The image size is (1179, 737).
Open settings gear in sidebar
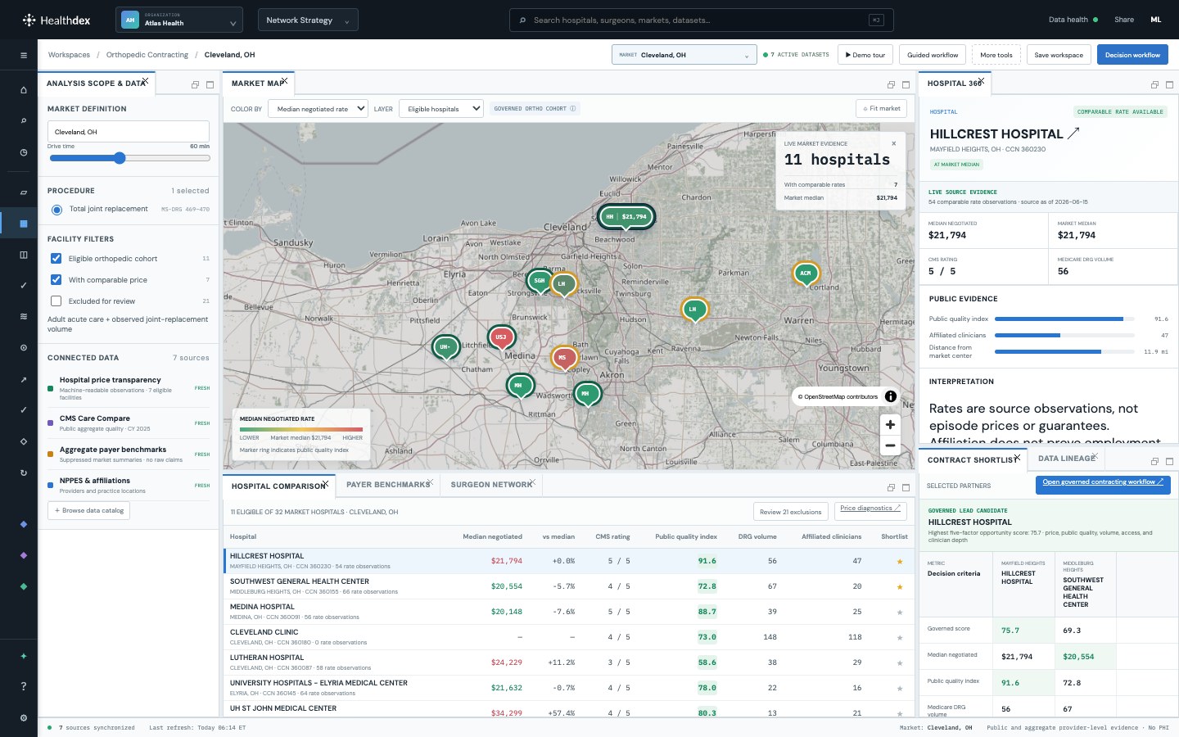tap(24, 717)
